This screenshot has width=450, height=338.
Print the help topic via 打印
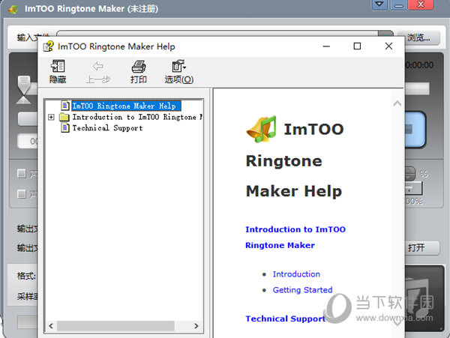[139, 72]
